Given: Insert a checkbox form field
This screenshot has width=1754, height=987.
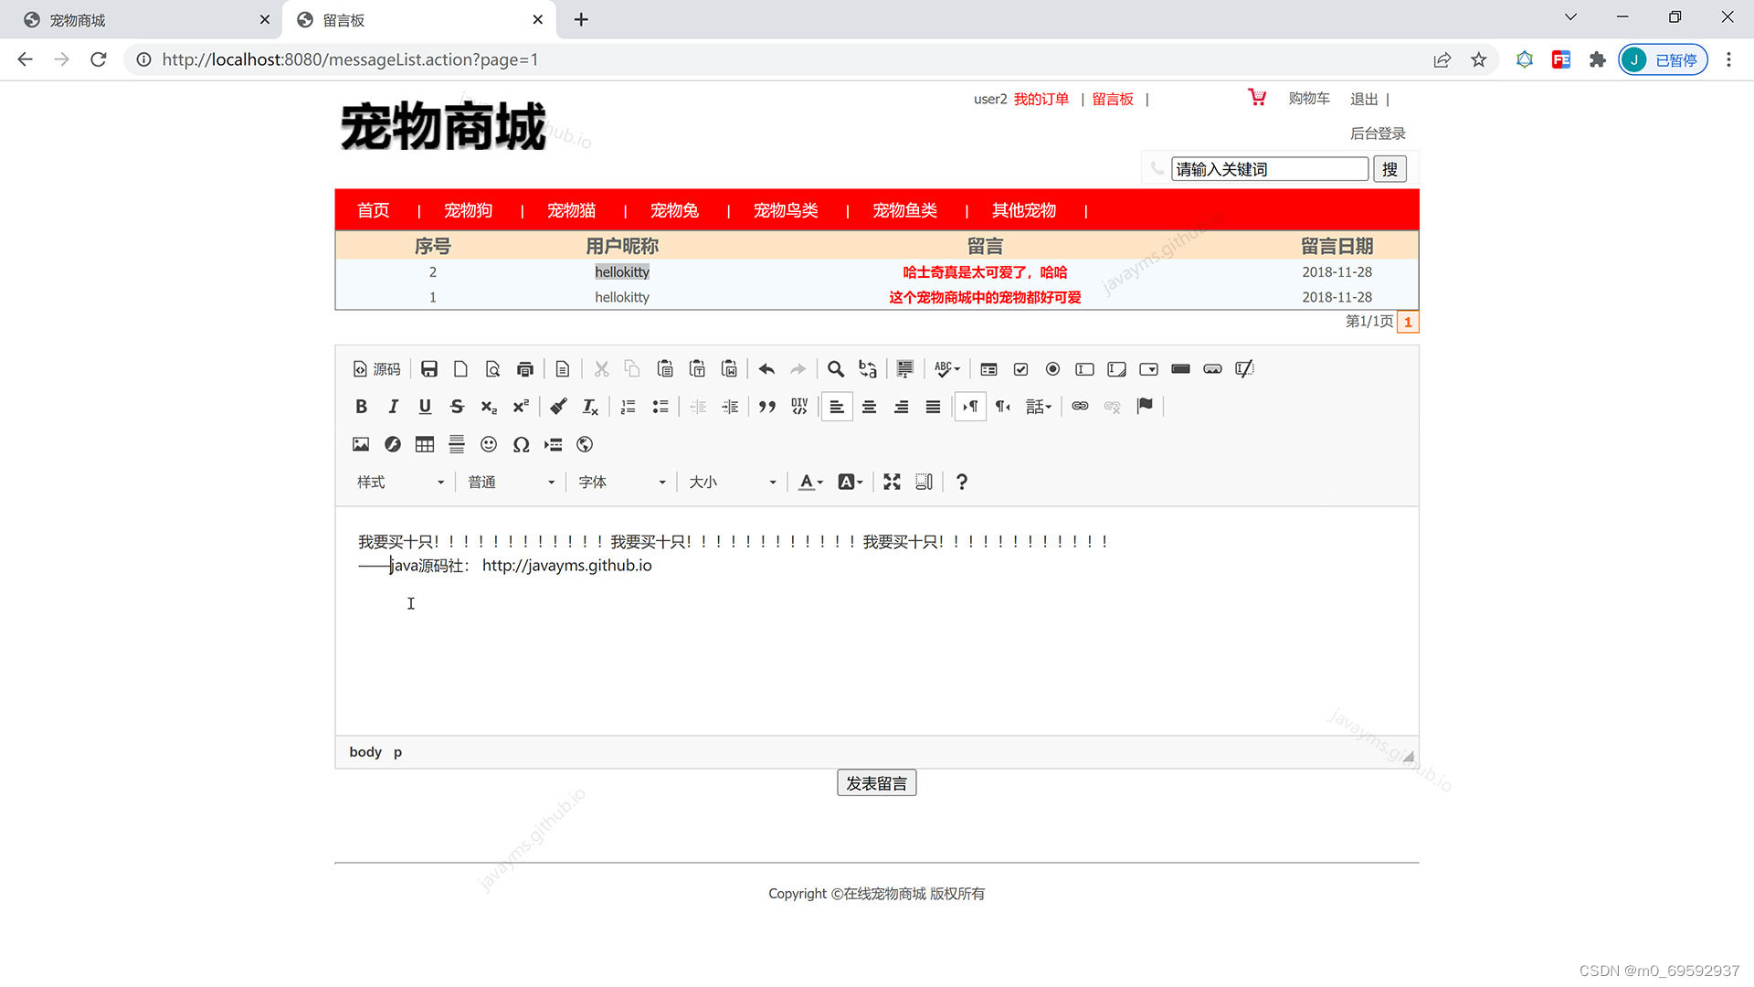Looking at the screenshot, I should (x=1020, y=369).
